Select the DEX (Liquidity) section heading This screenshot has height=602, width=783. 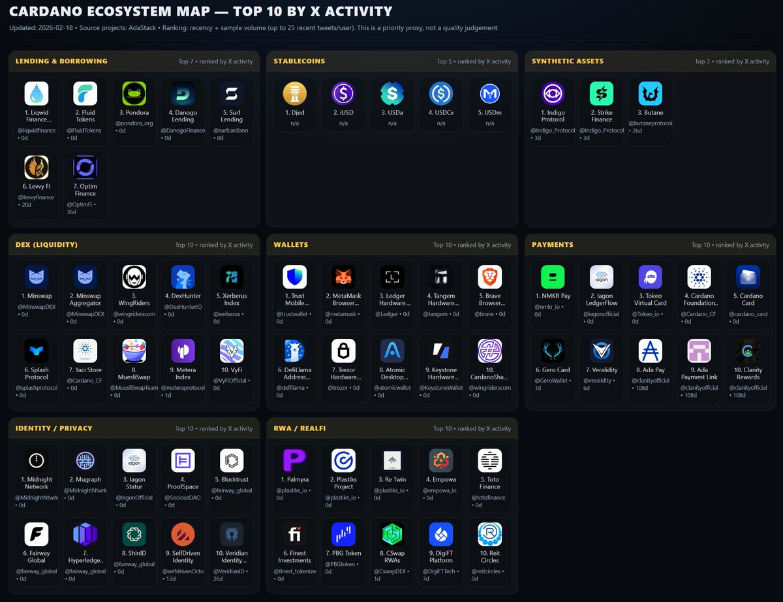click(x=46, y=245)
